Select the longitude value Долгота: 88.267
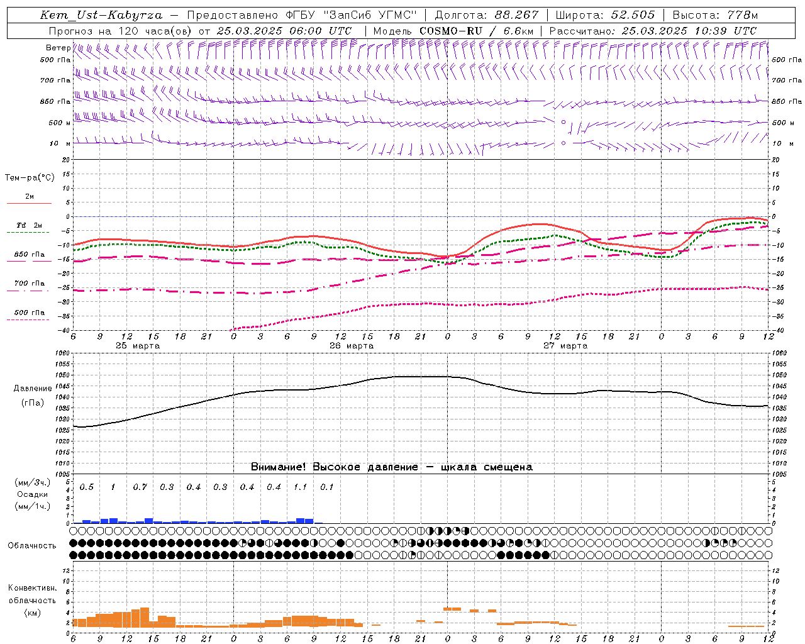The image size is (805, 644). 487,15
